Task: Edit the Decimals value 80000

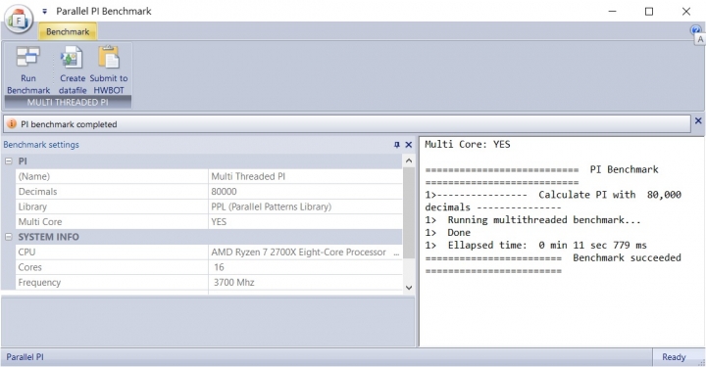Action: (305, 192)
